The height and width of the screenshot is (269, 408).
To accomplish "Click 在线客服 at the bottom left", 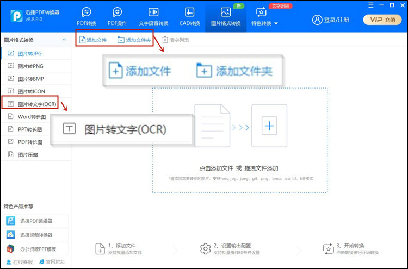I will click(20, 262).
